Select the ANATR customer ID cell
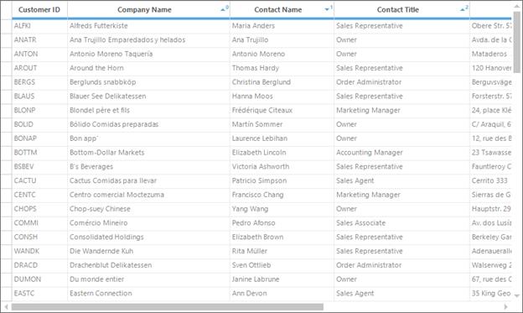 [39, 40]
